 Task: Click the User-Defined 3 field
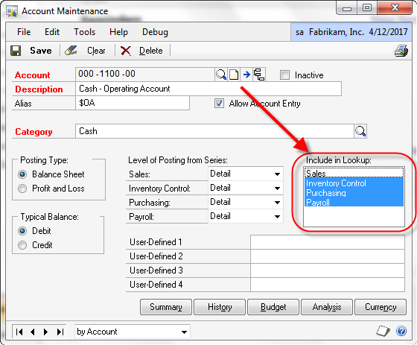point(328,270)
